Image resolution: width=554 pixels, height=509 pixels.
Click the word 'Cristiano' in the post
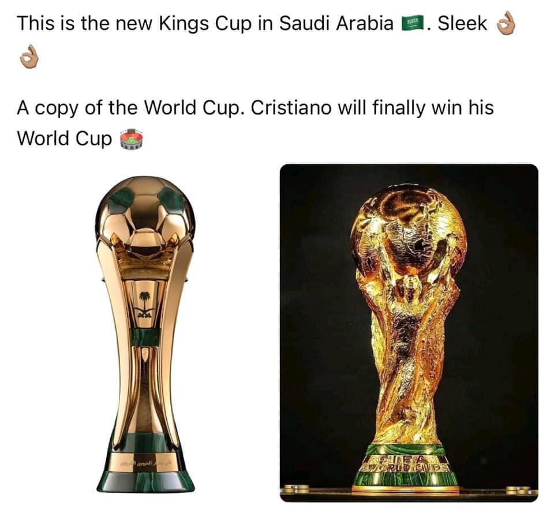click(291, 108)
